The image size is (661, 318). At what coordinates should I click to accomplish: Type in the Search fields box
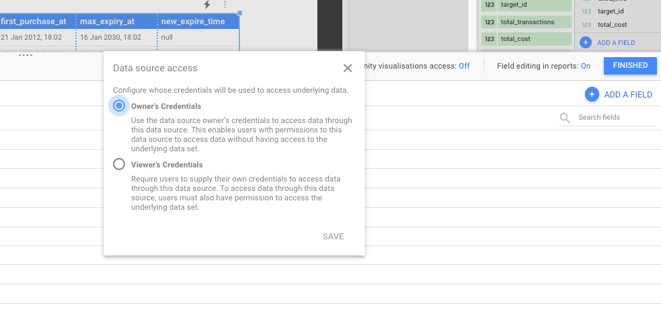[x=616, y=118]
